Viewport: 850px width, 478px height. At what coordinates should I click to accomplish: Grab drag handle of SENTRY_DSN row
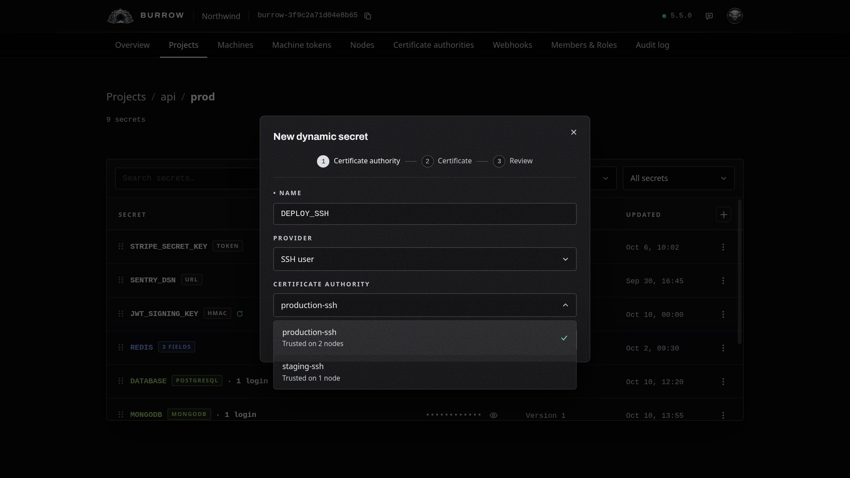121,280
